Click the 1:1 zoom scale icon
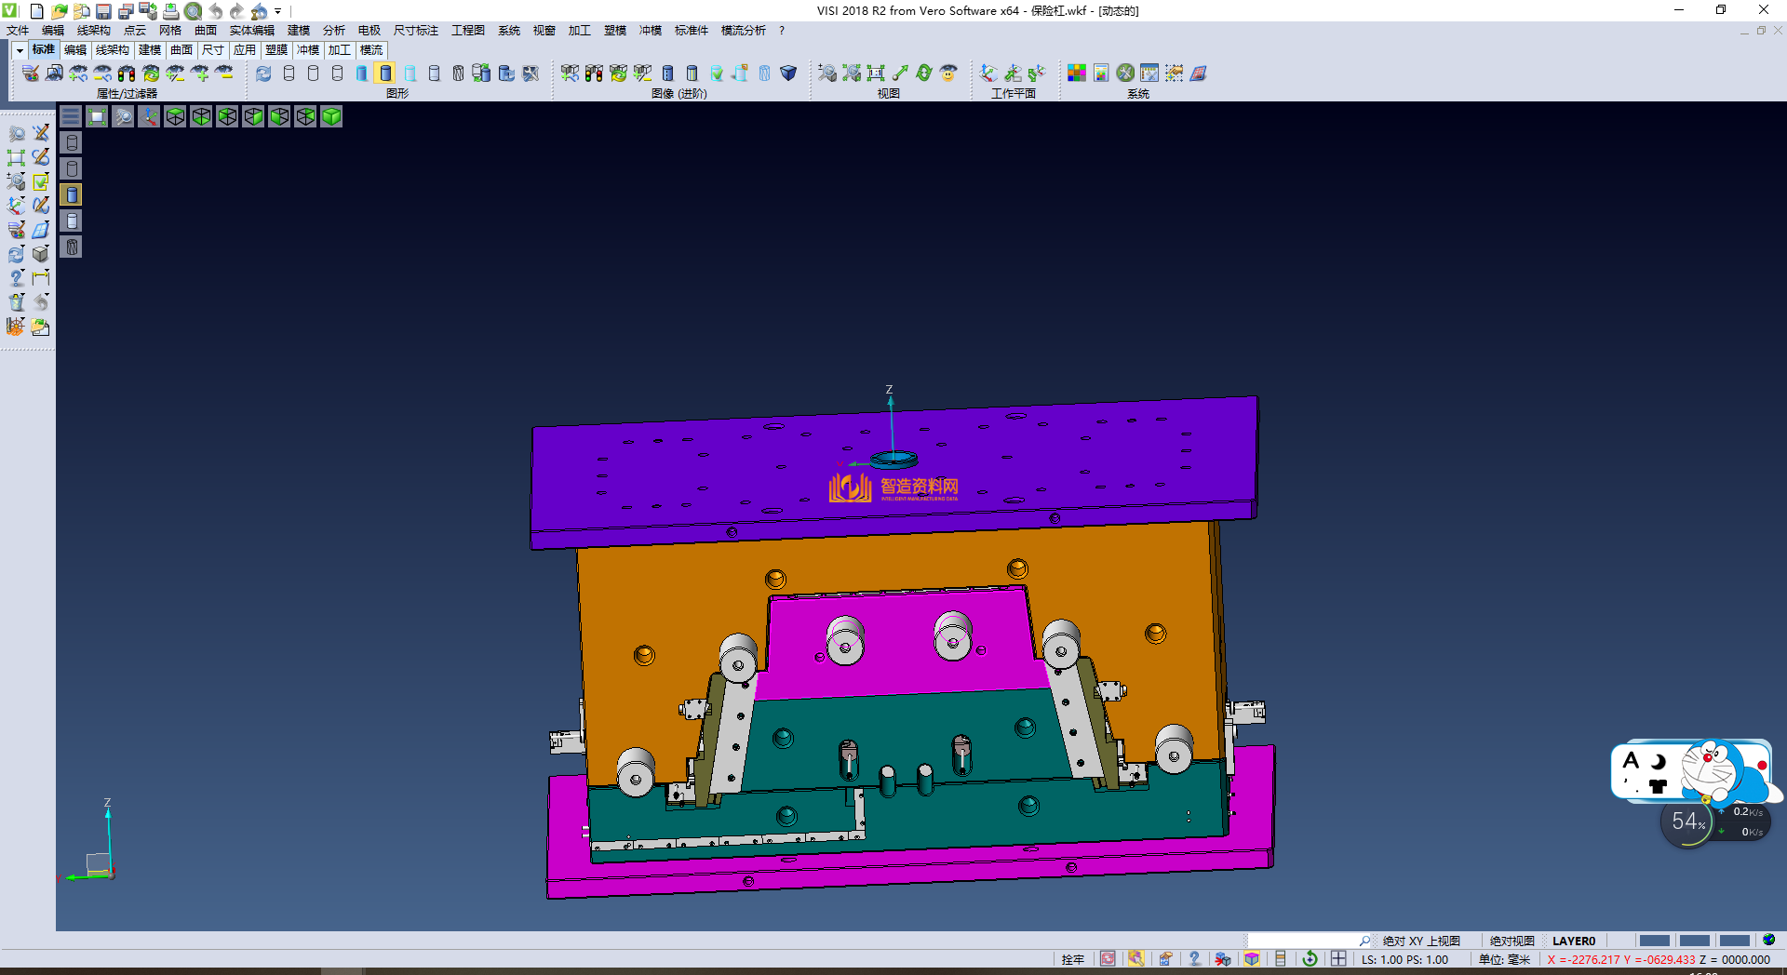1787x975 pixels. click(x=876, y=73)
